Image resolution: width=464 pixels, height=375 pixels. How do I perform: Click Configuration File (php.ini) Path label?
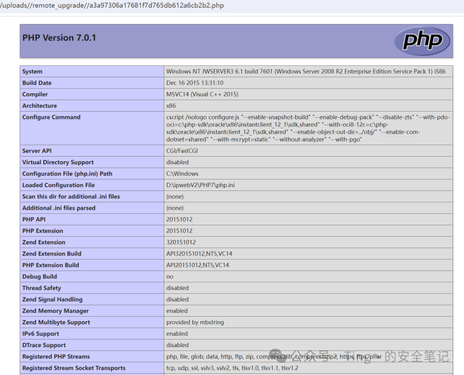67,174
